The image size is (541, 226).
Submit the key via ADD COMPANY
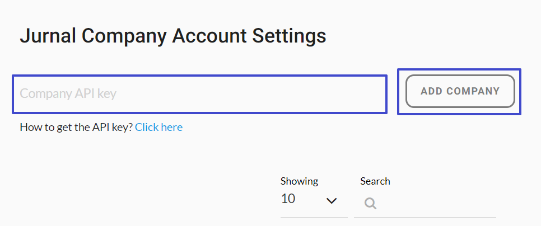pyautogui.click(x=460, y=91)
